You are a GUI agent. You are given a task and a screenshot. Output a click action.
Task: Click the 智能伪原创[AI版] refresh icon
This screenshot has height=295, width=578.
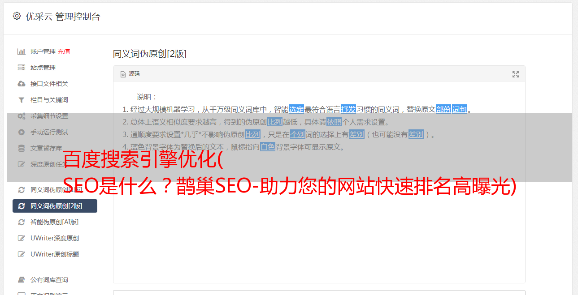(21, 222)
